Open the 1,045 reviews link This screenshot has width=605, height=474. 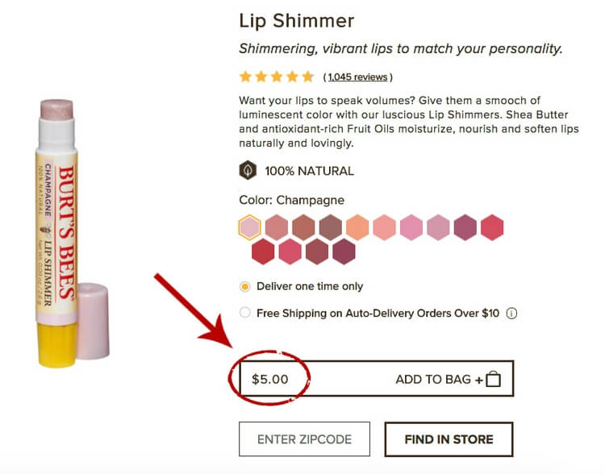tap(357, 77)
